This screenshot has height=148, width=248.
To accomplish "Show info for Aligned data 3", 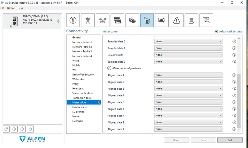I will 234,89.
